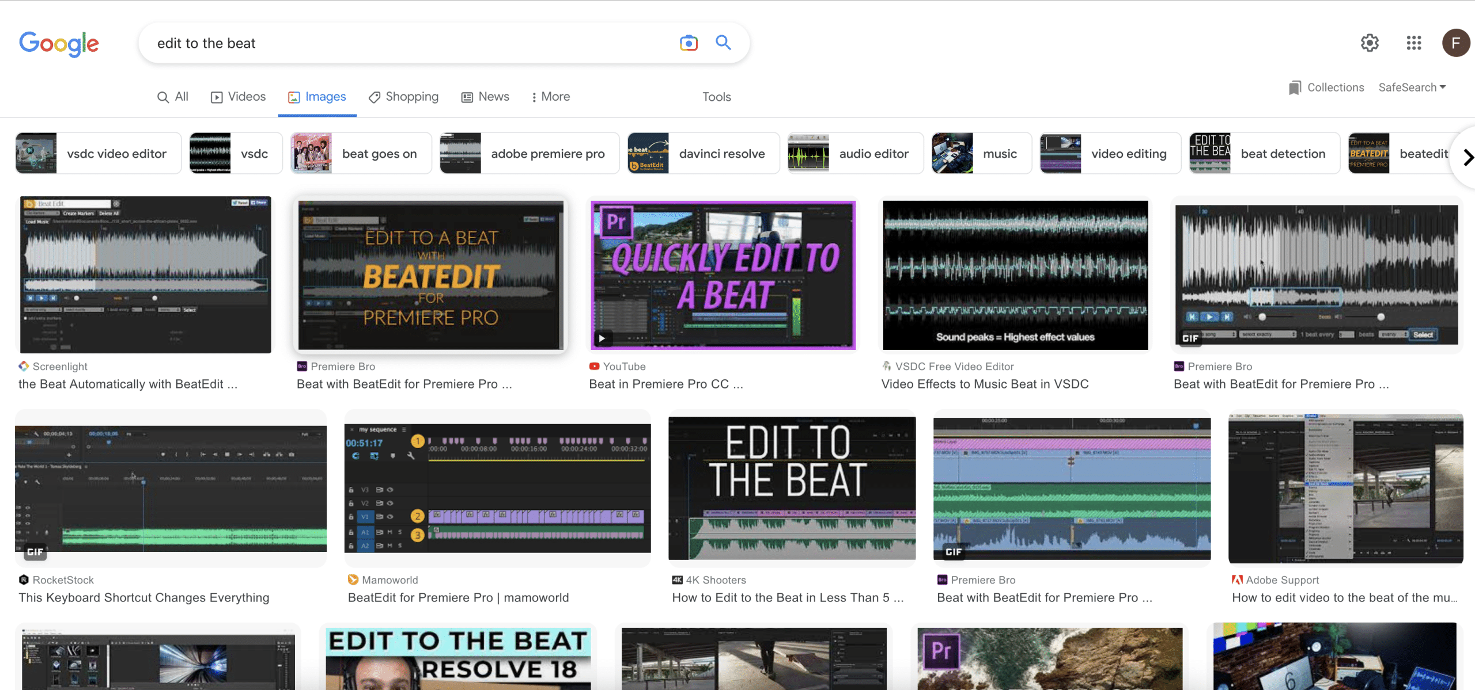The height and width of the screenshot is (690, 1475).
Task: Switch to the All results tab
Action: [173, 97]
